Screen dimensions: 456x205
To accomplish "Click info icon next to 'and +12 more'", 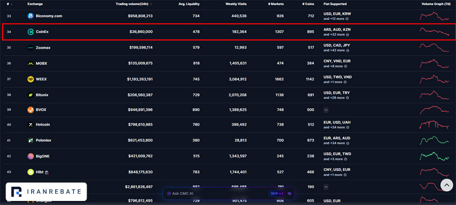I will pyautogui.click(x=347, y=19).
